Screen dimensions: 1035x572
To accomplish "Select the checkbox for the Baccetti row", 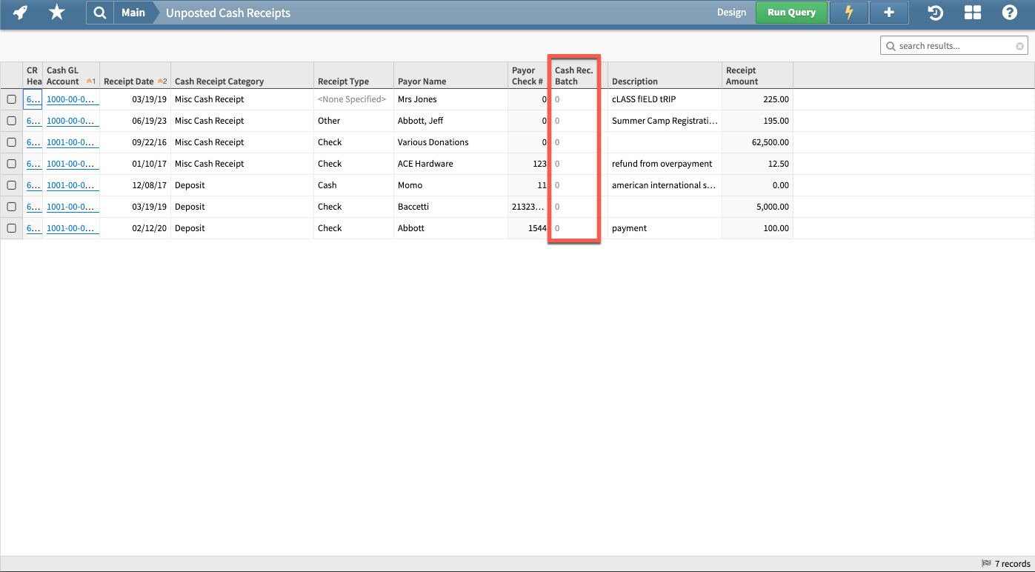I will point(11,206).
